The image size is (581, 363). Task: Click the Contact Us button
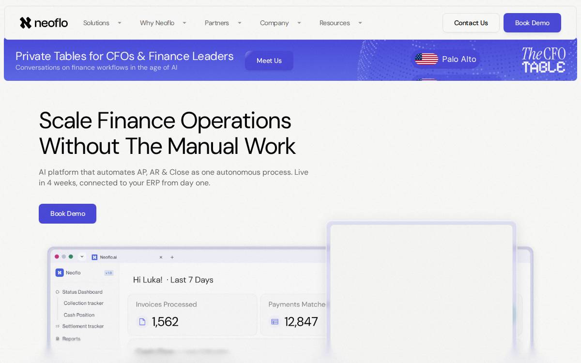pyautogui.click(x=471, y=23)
